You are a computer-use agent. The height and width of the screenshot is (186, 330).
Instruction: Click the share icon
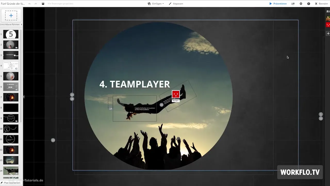pyautogui.click(x=293, y=4)
